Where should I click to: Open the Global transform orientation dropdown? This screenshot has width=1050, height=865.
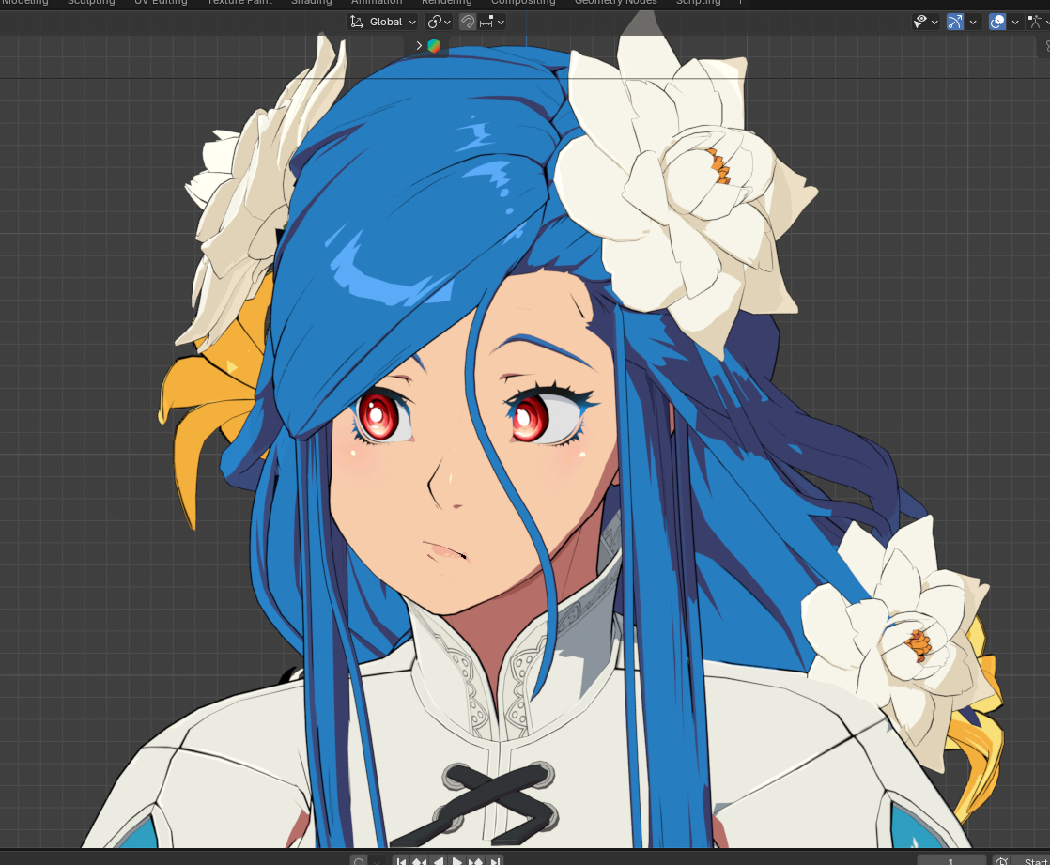coord(383,22)
